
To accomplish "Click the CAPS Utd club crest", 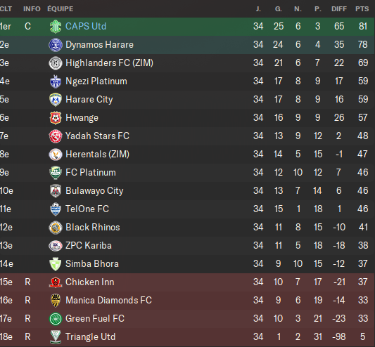I will pos(56,27).
